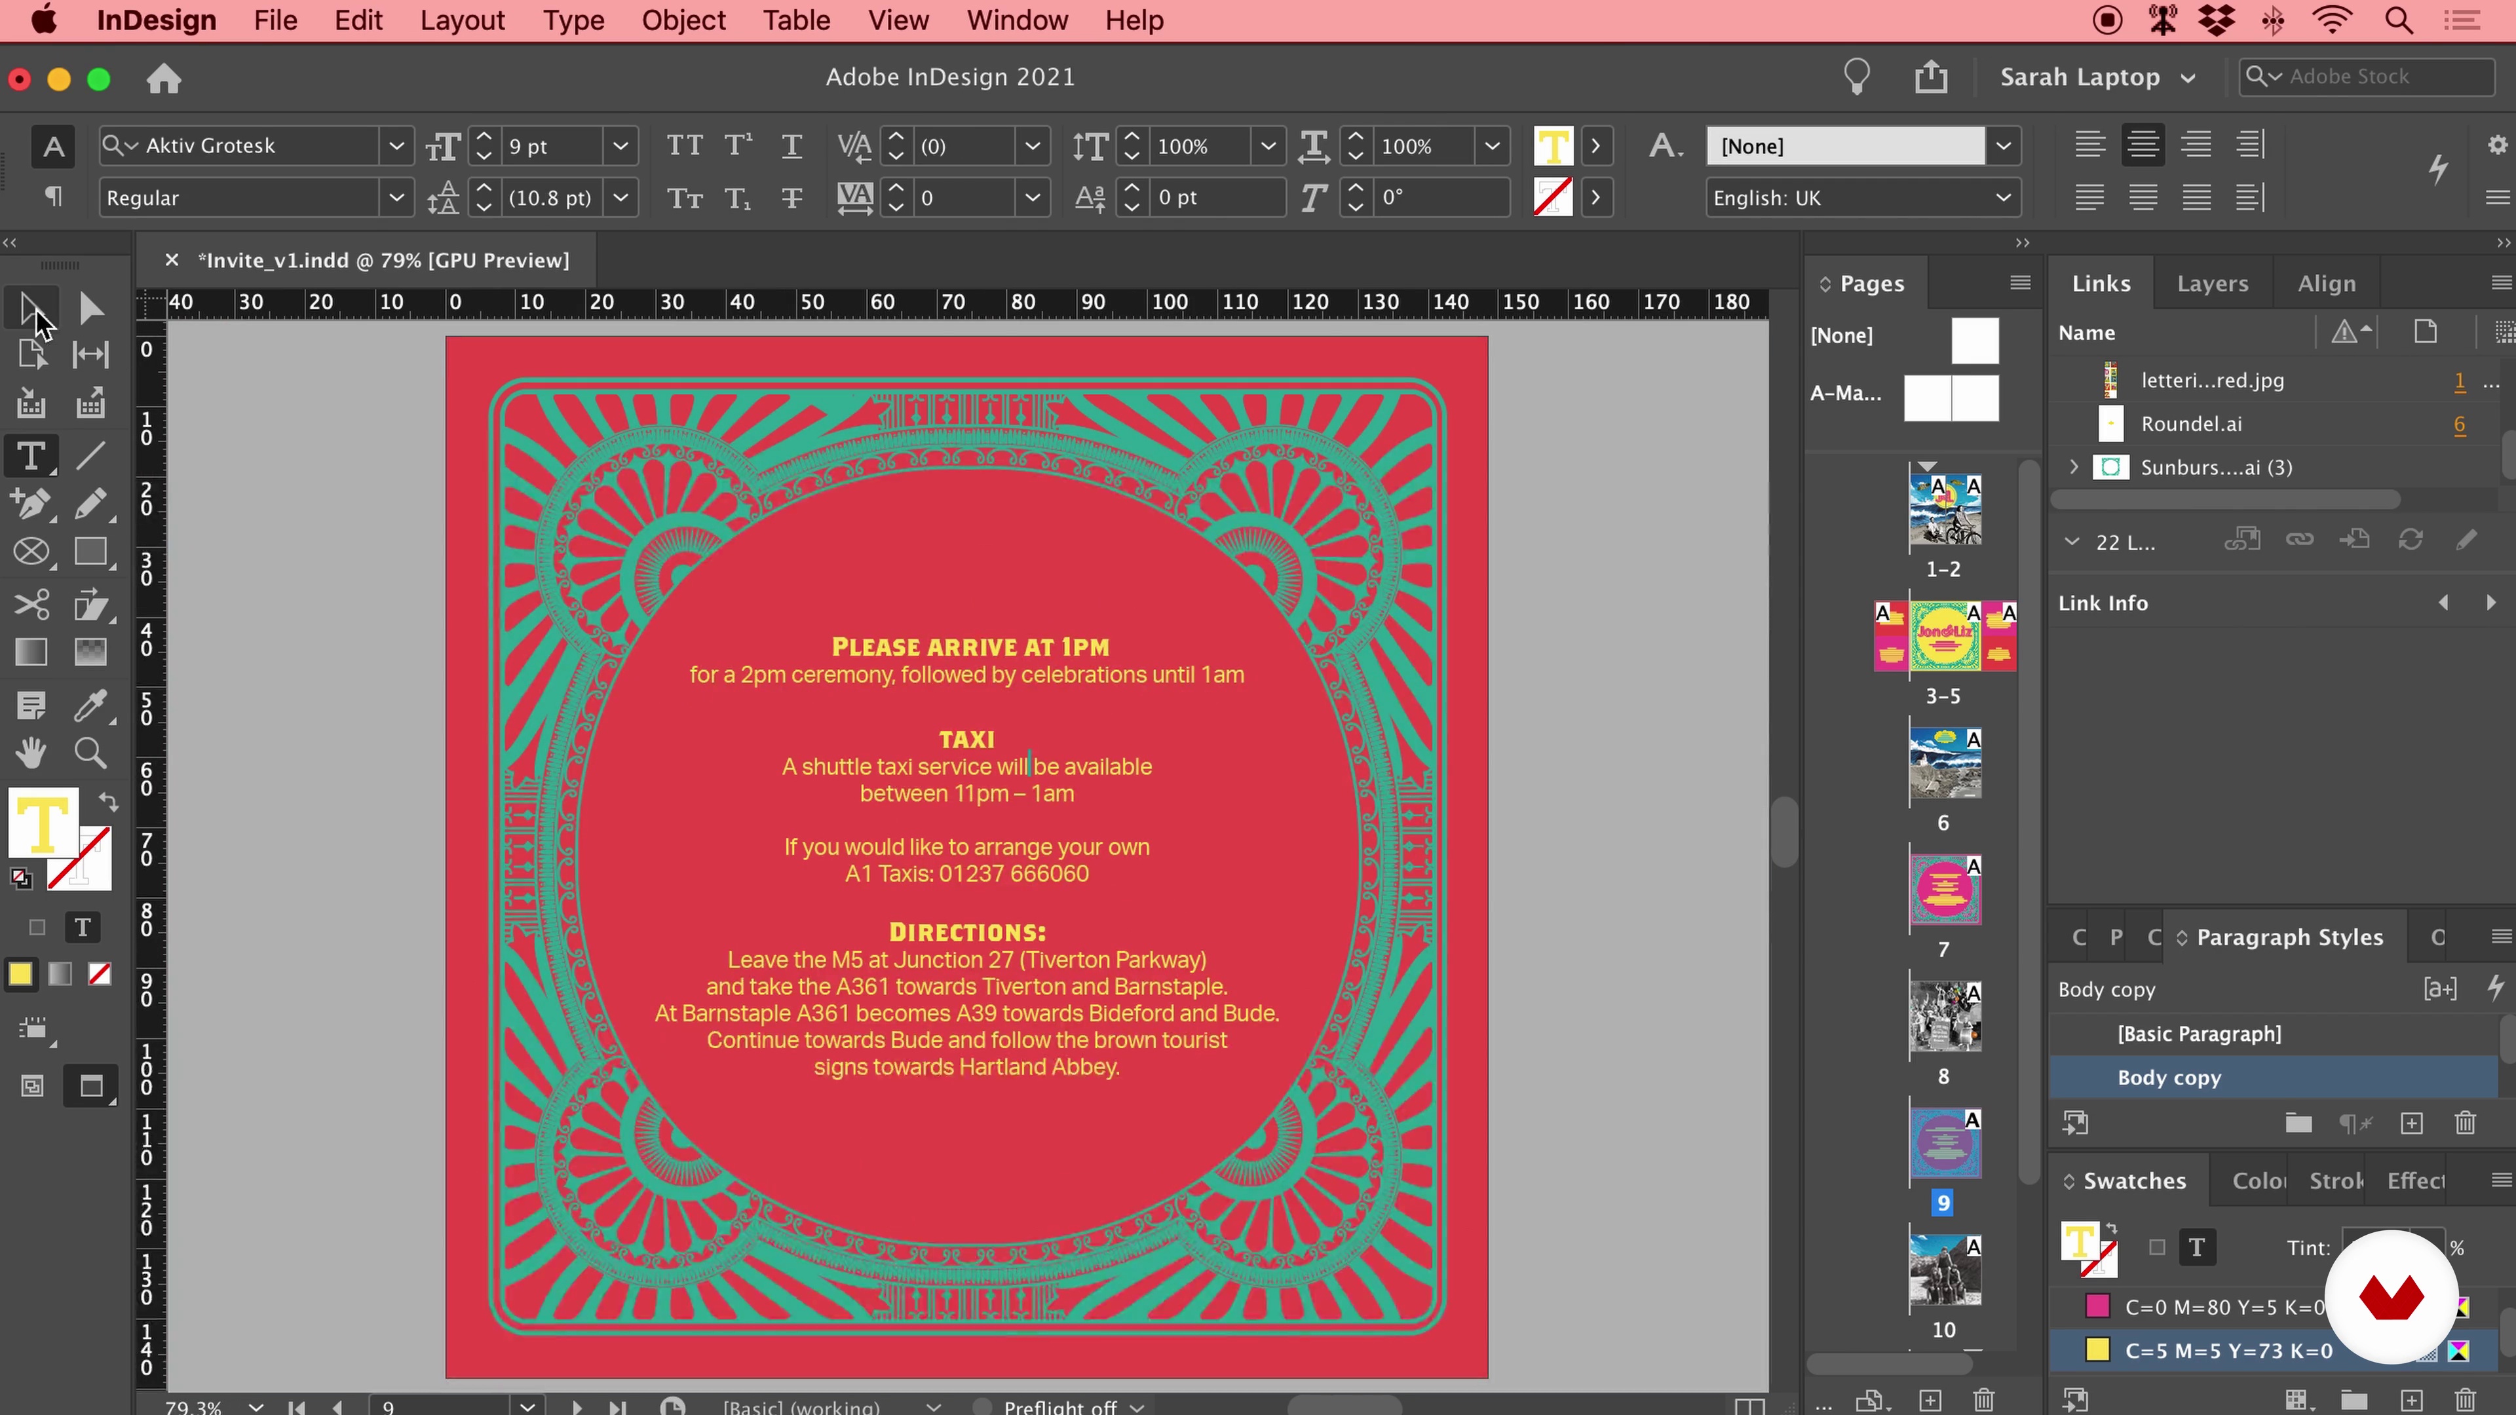This screenshot has width=2516, height=1415.
Task: Toggle Formatting affects text in toolbox
Action: click(x=83, y=927)
